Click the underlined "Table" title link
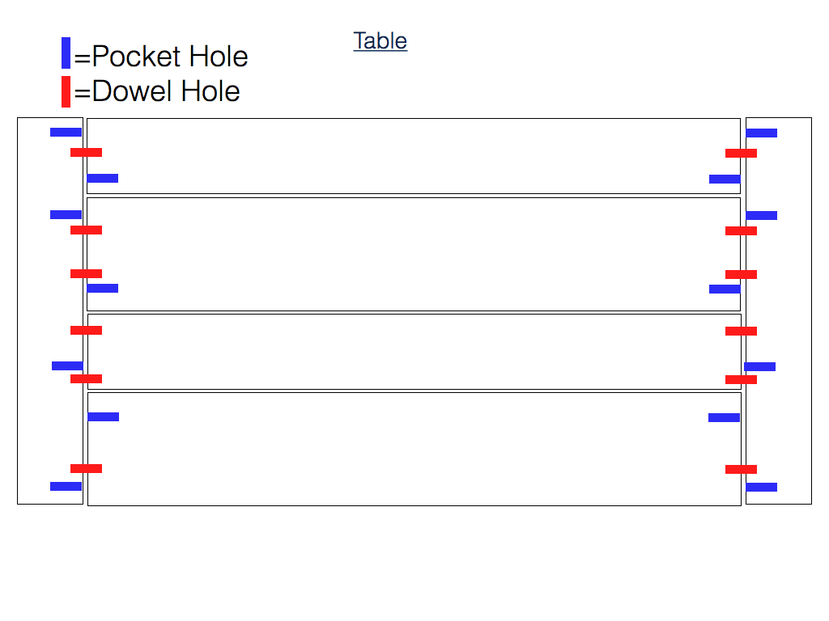The image size is (829, 621). (380, 40)
